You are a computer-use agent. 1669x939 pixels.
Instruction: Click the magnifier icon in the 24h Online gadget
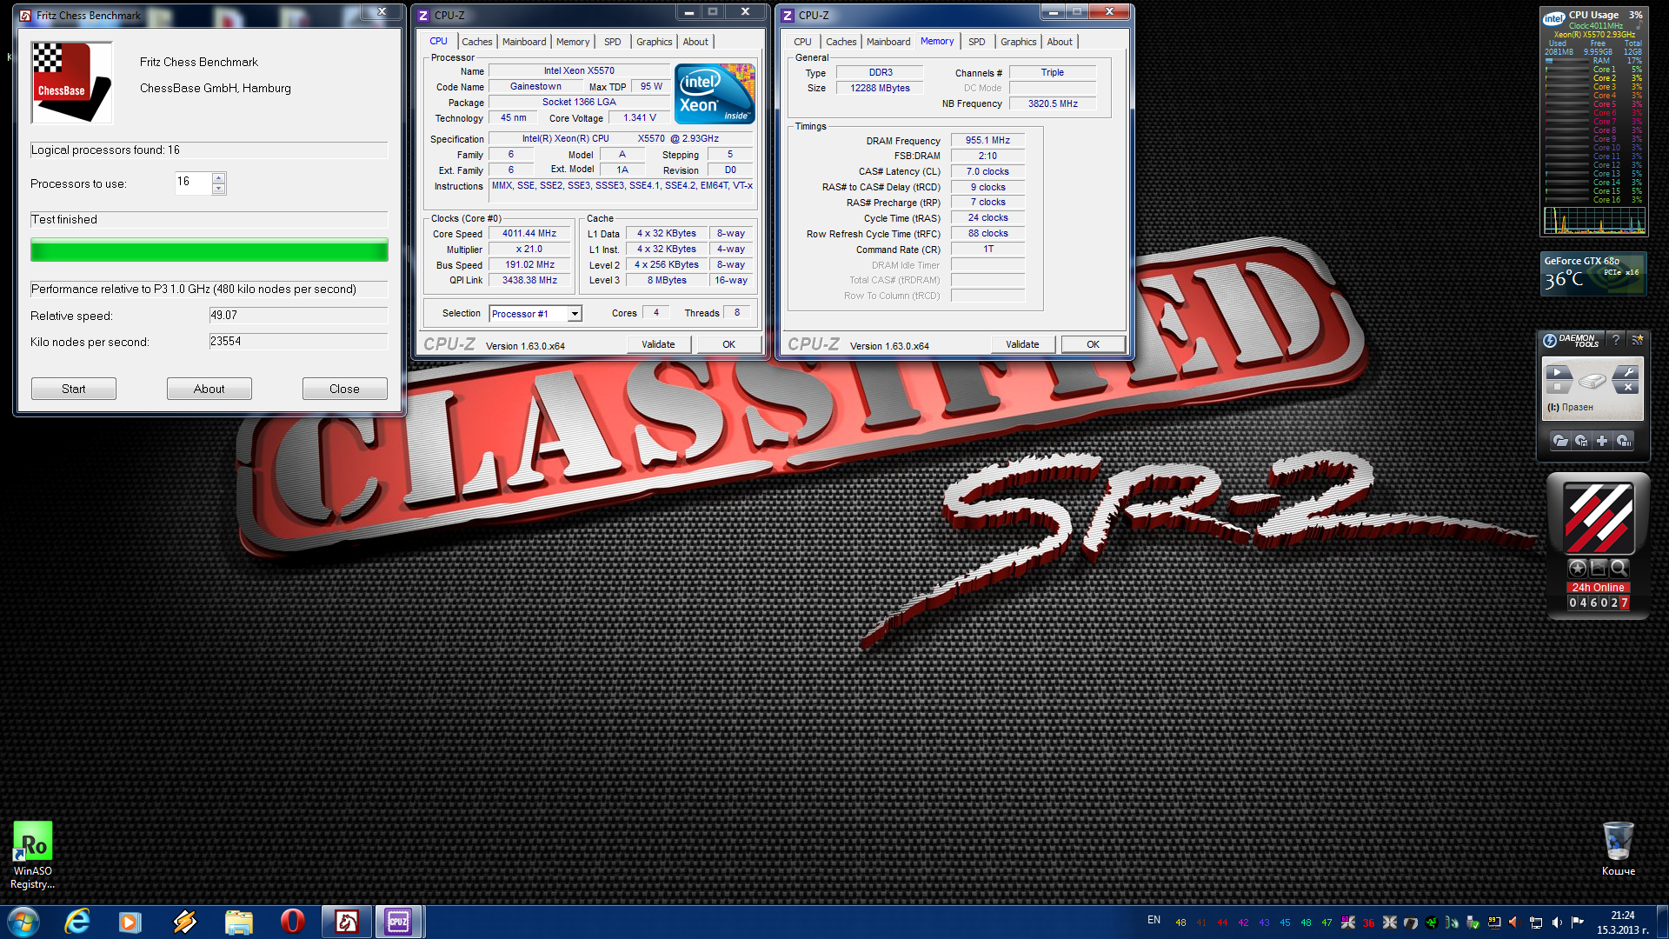point(1619,569)
